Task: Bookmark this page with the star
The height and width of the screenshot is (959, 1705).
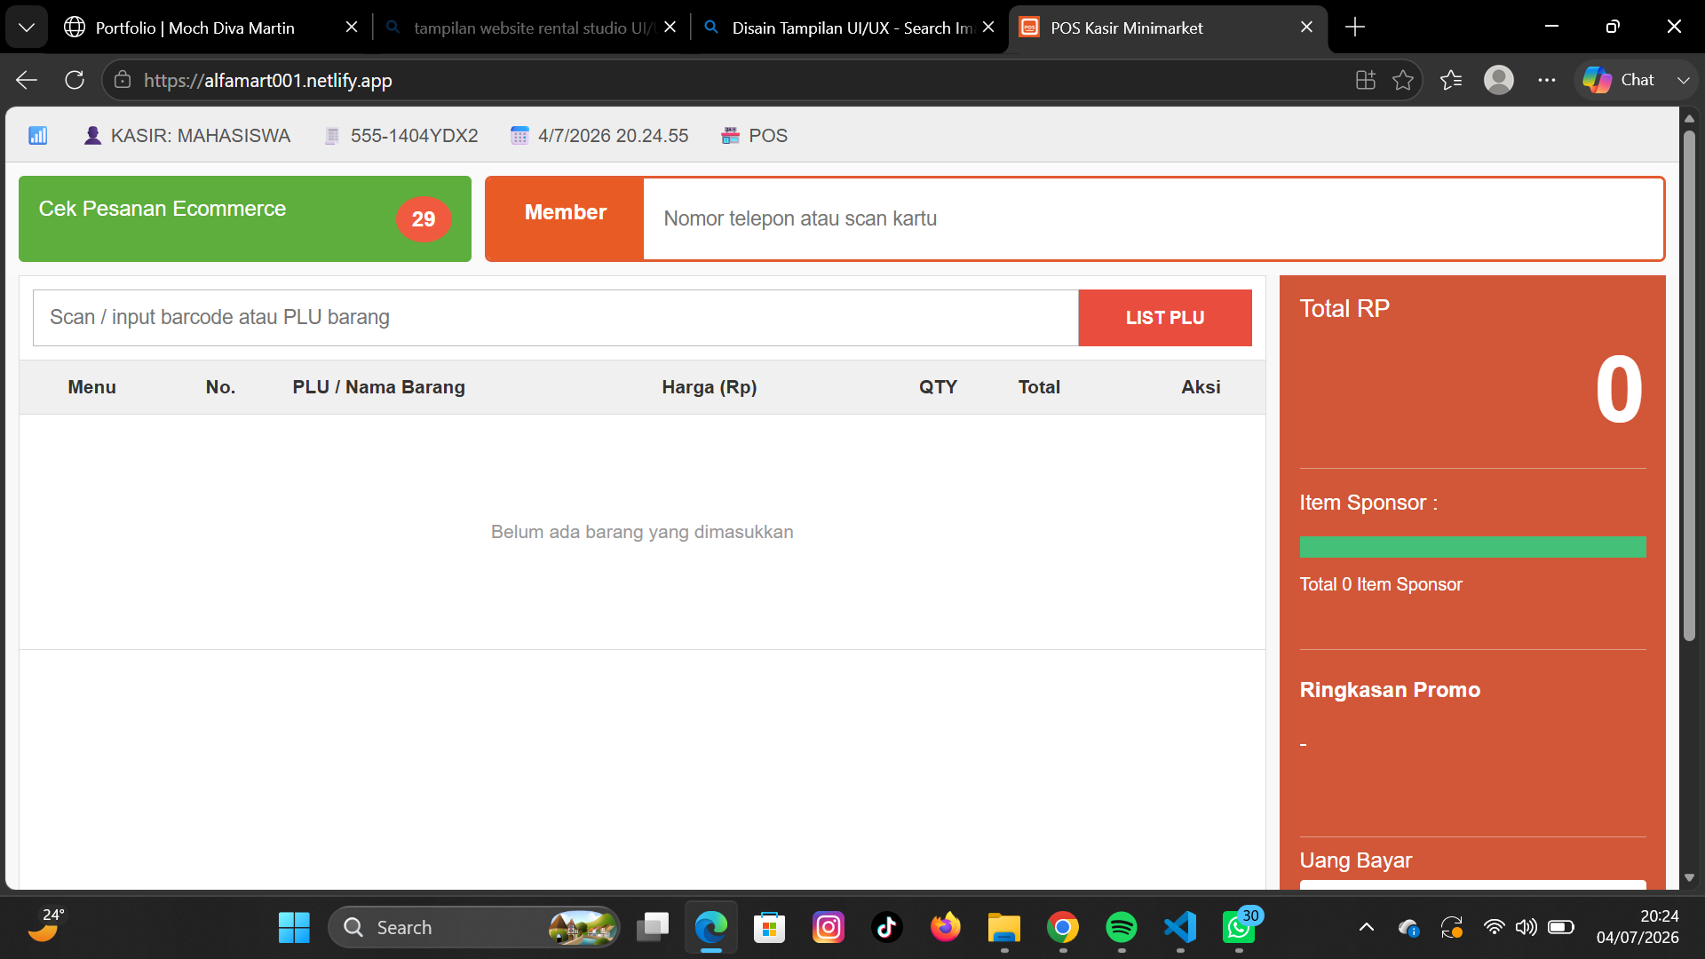Action: (x=1403, y=80)
